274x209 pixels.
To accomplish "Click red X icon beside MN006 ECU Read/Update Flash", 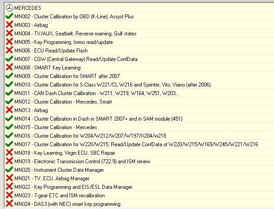I will pos(9,50).
